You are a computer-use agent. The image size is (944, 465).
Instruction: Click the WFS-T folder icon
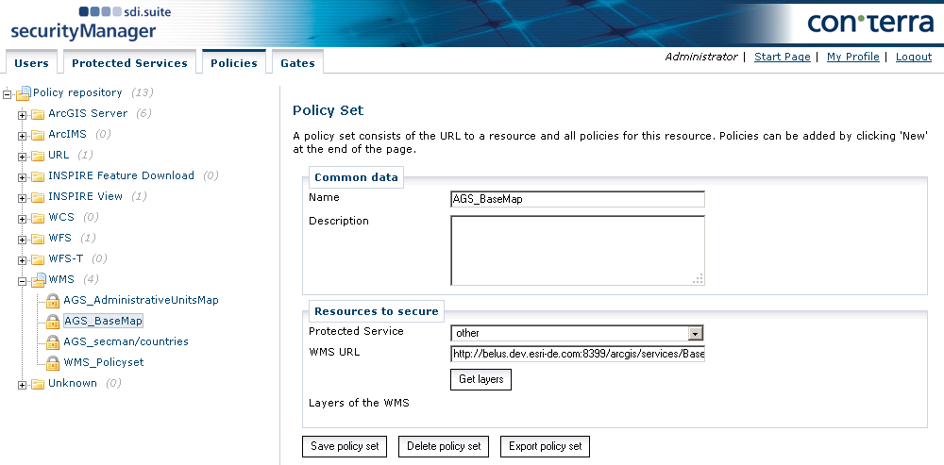point(38,259)
